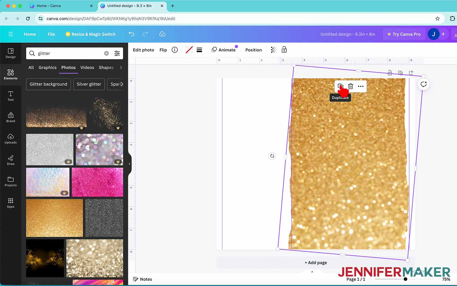
Task: Open the J account avatar
Action: (x=433, y=34)
